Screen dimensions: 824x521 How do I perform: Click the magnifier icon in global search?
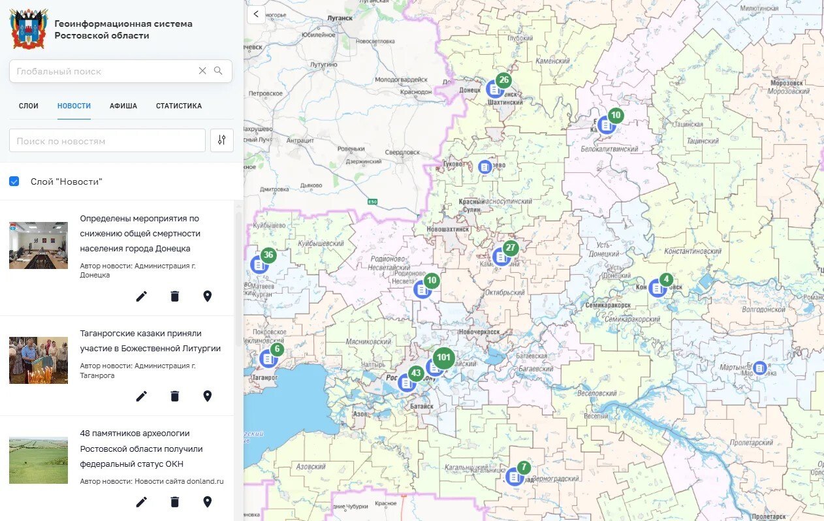219,71
